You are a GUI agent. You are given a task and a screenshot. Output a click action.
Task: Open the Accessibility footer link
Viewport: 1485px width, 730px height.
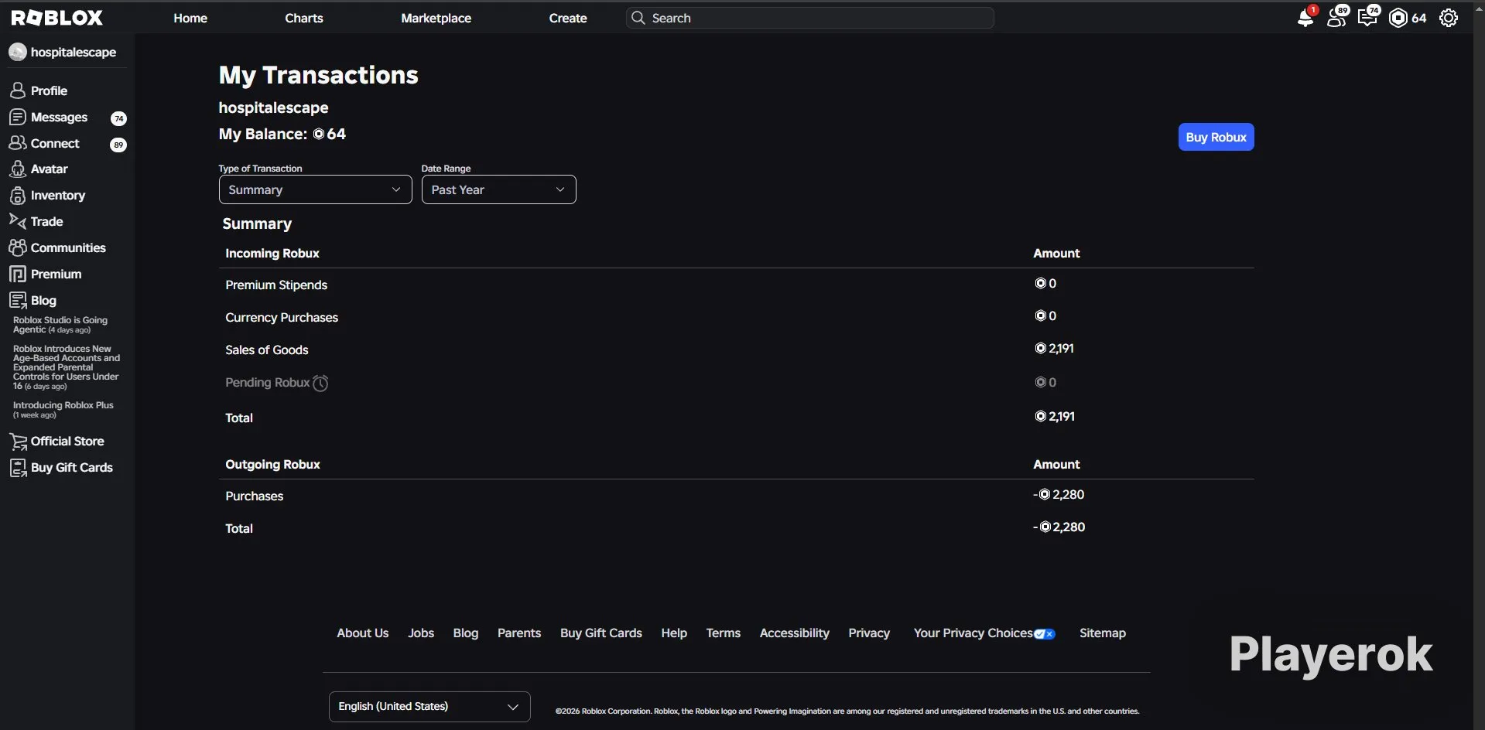(x=794, y=633)
